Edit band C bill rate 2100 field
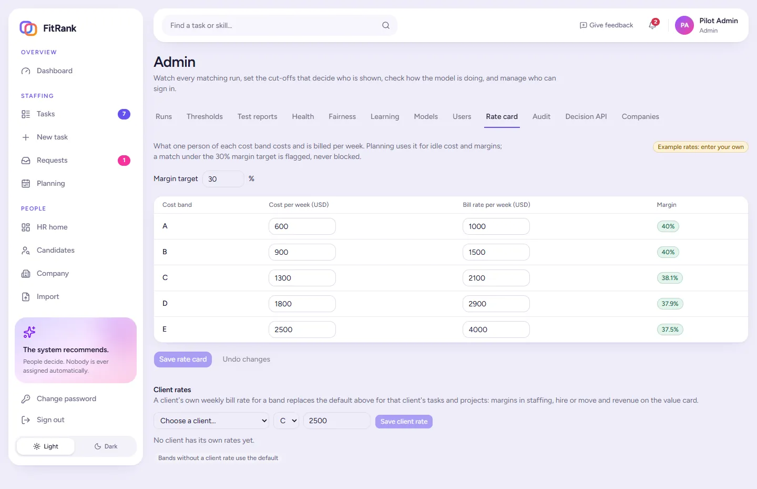The width and height of the screenshot is (757, 489). click(496, 278)
